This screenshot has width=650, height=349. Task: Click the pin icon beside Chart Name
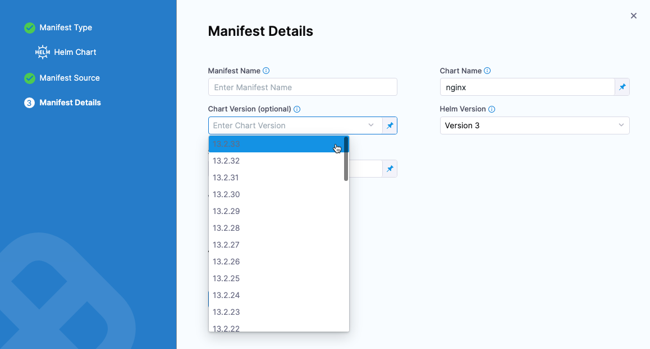622,87
